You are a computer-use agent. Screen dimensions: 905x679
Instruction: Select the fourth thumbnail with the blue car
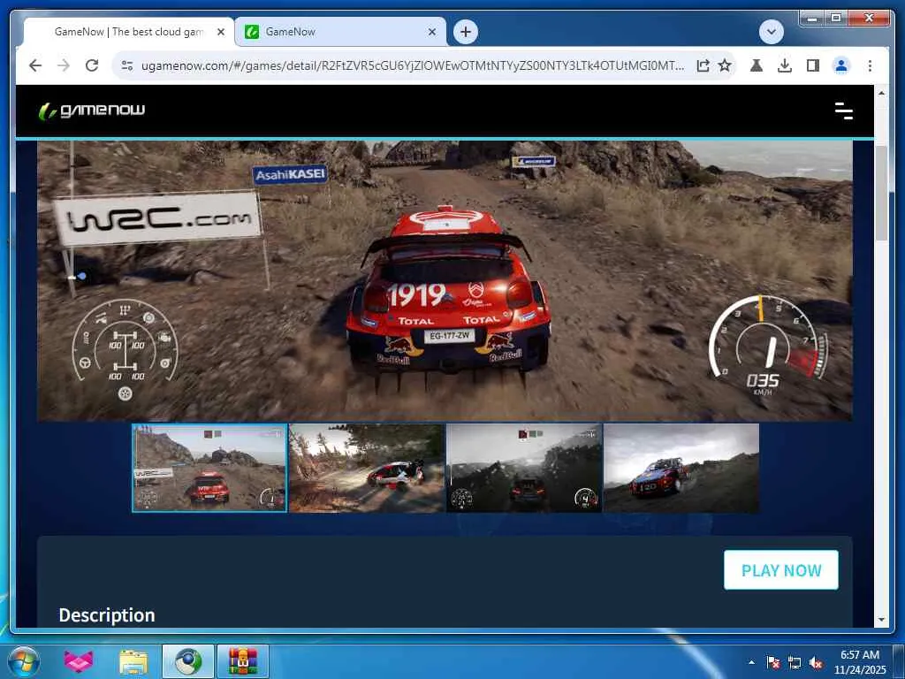tap(681, 469)
